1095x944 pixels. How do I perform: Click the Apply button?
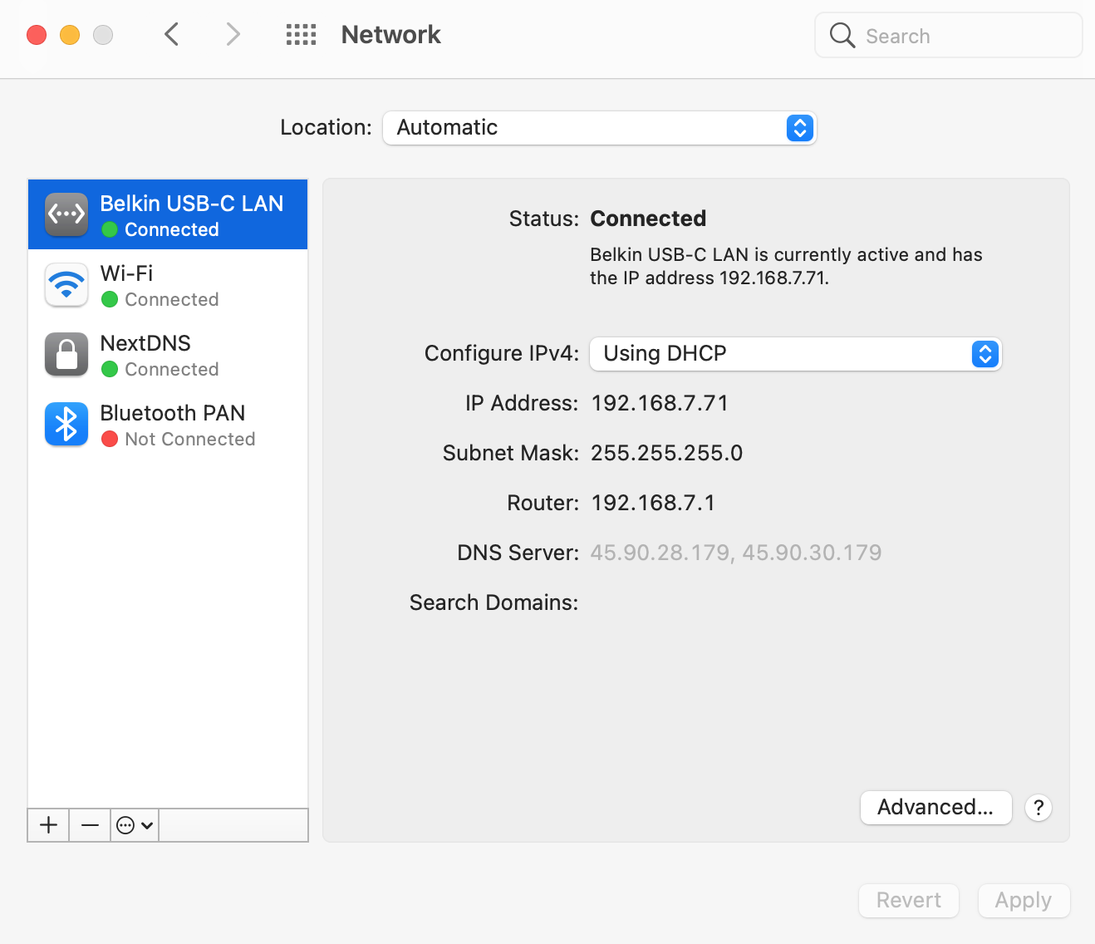pos(1024,901)
